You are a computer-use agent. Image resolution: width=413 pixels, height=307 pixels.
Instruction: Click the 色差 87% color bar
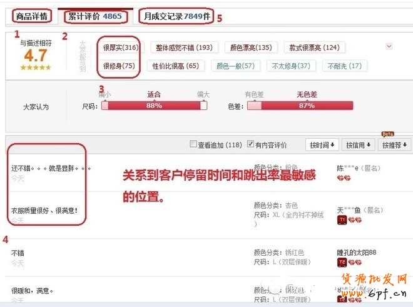(300, 106)
